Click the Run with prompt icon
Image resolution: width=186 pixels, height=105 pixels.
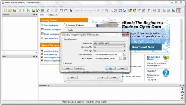point(28,10)
